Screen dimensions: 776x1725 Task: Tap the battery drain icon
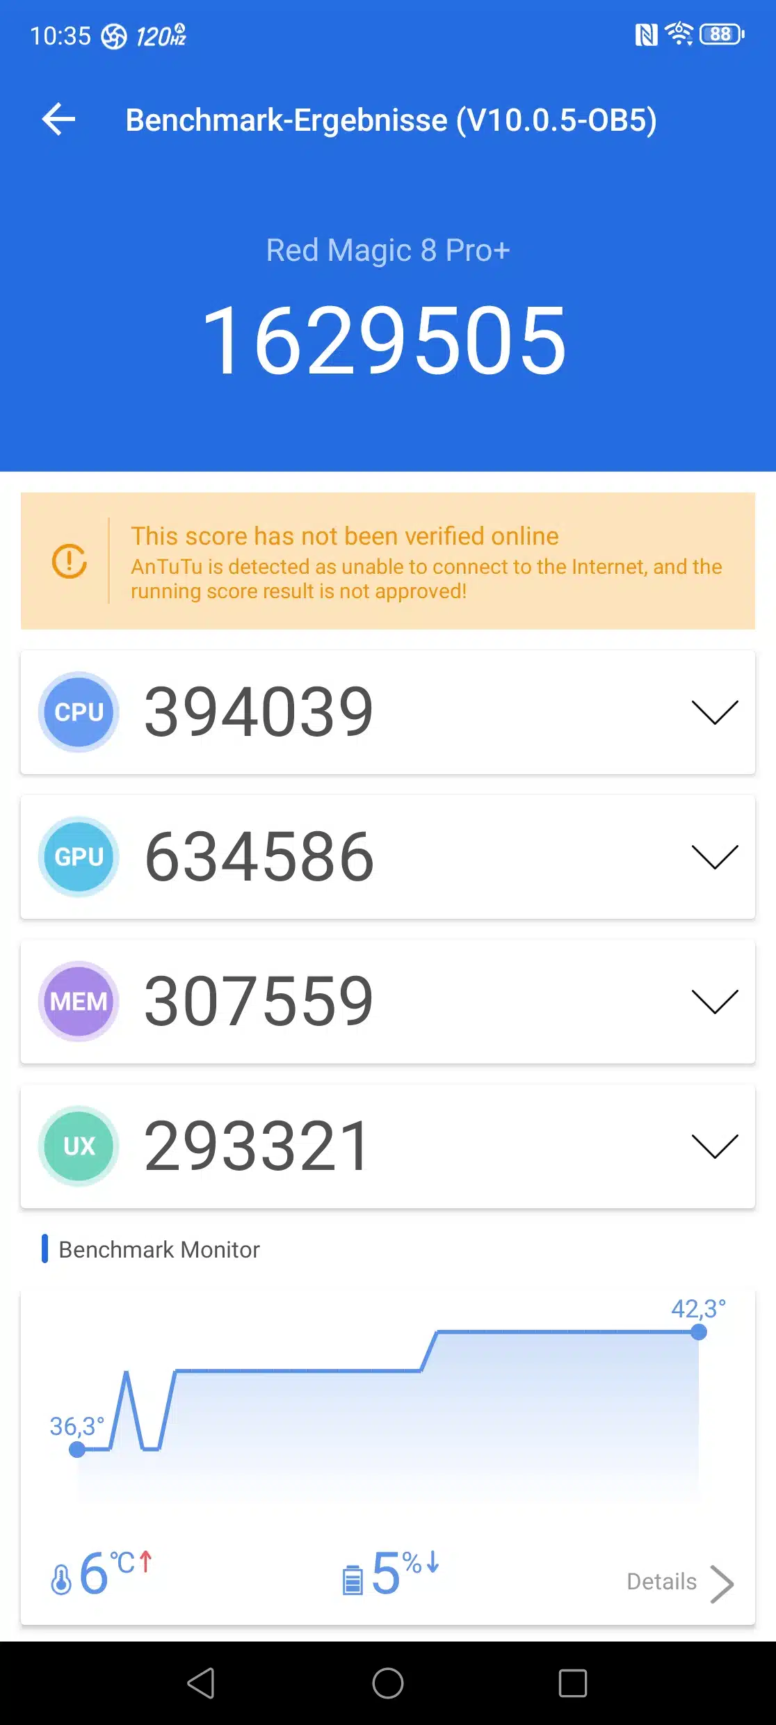pyautogui.click(x=353, y=1580)
